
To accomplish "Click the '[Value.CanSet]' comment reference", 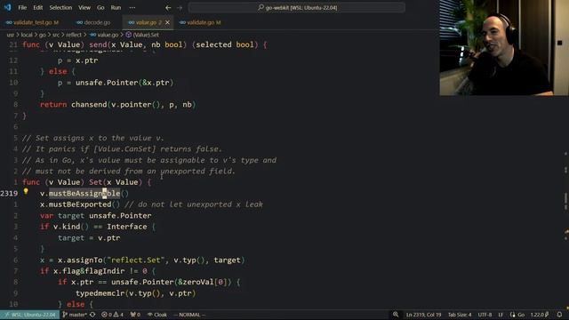I will (x=124, y=149).
